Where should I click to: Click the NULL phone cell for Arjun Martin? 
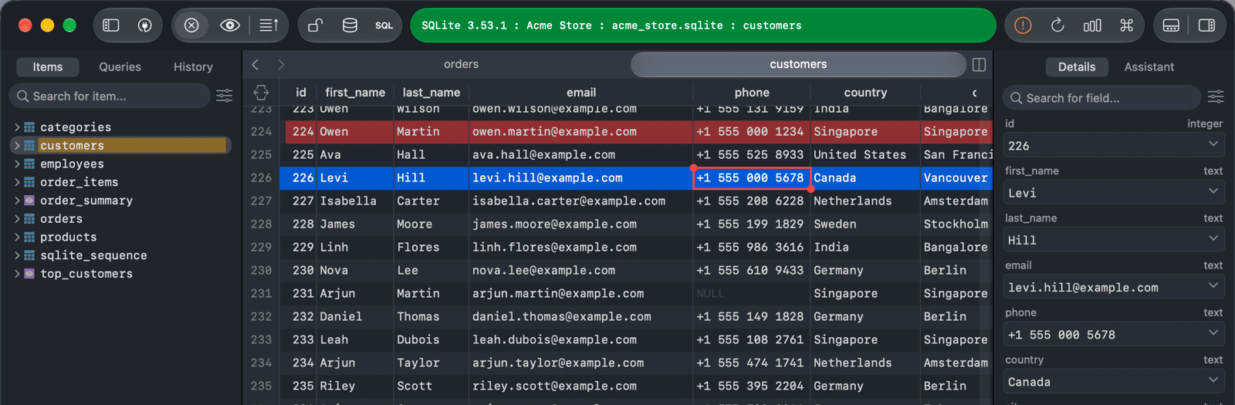[752, 294]
